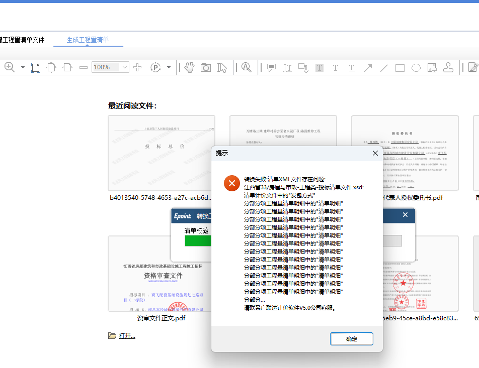Select the replace text annotation tool
This screenshot has width=479, height=368.
303,68
